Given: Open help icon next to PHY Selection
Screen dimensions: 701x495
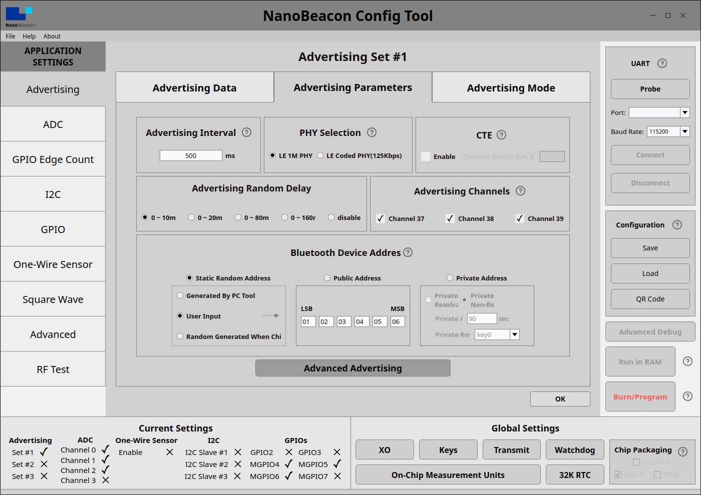Looking at the screenshot, I should tap(372, 132).
